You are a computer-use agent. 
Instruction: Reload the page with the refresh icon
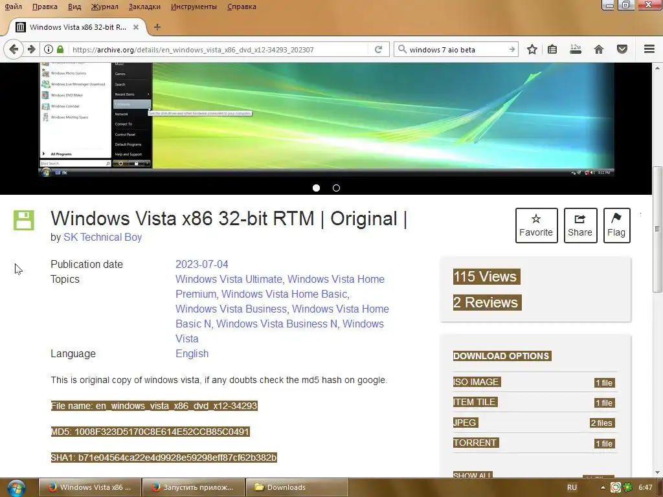[x=378, y=49]
